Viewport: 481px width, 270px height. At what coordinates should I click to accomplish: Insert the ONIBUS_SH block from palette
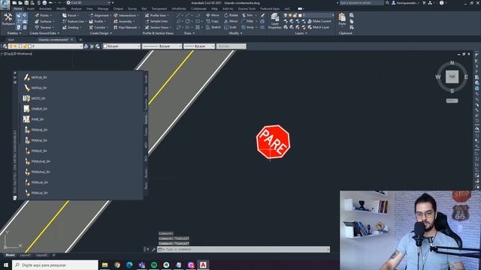coord(35,109)
